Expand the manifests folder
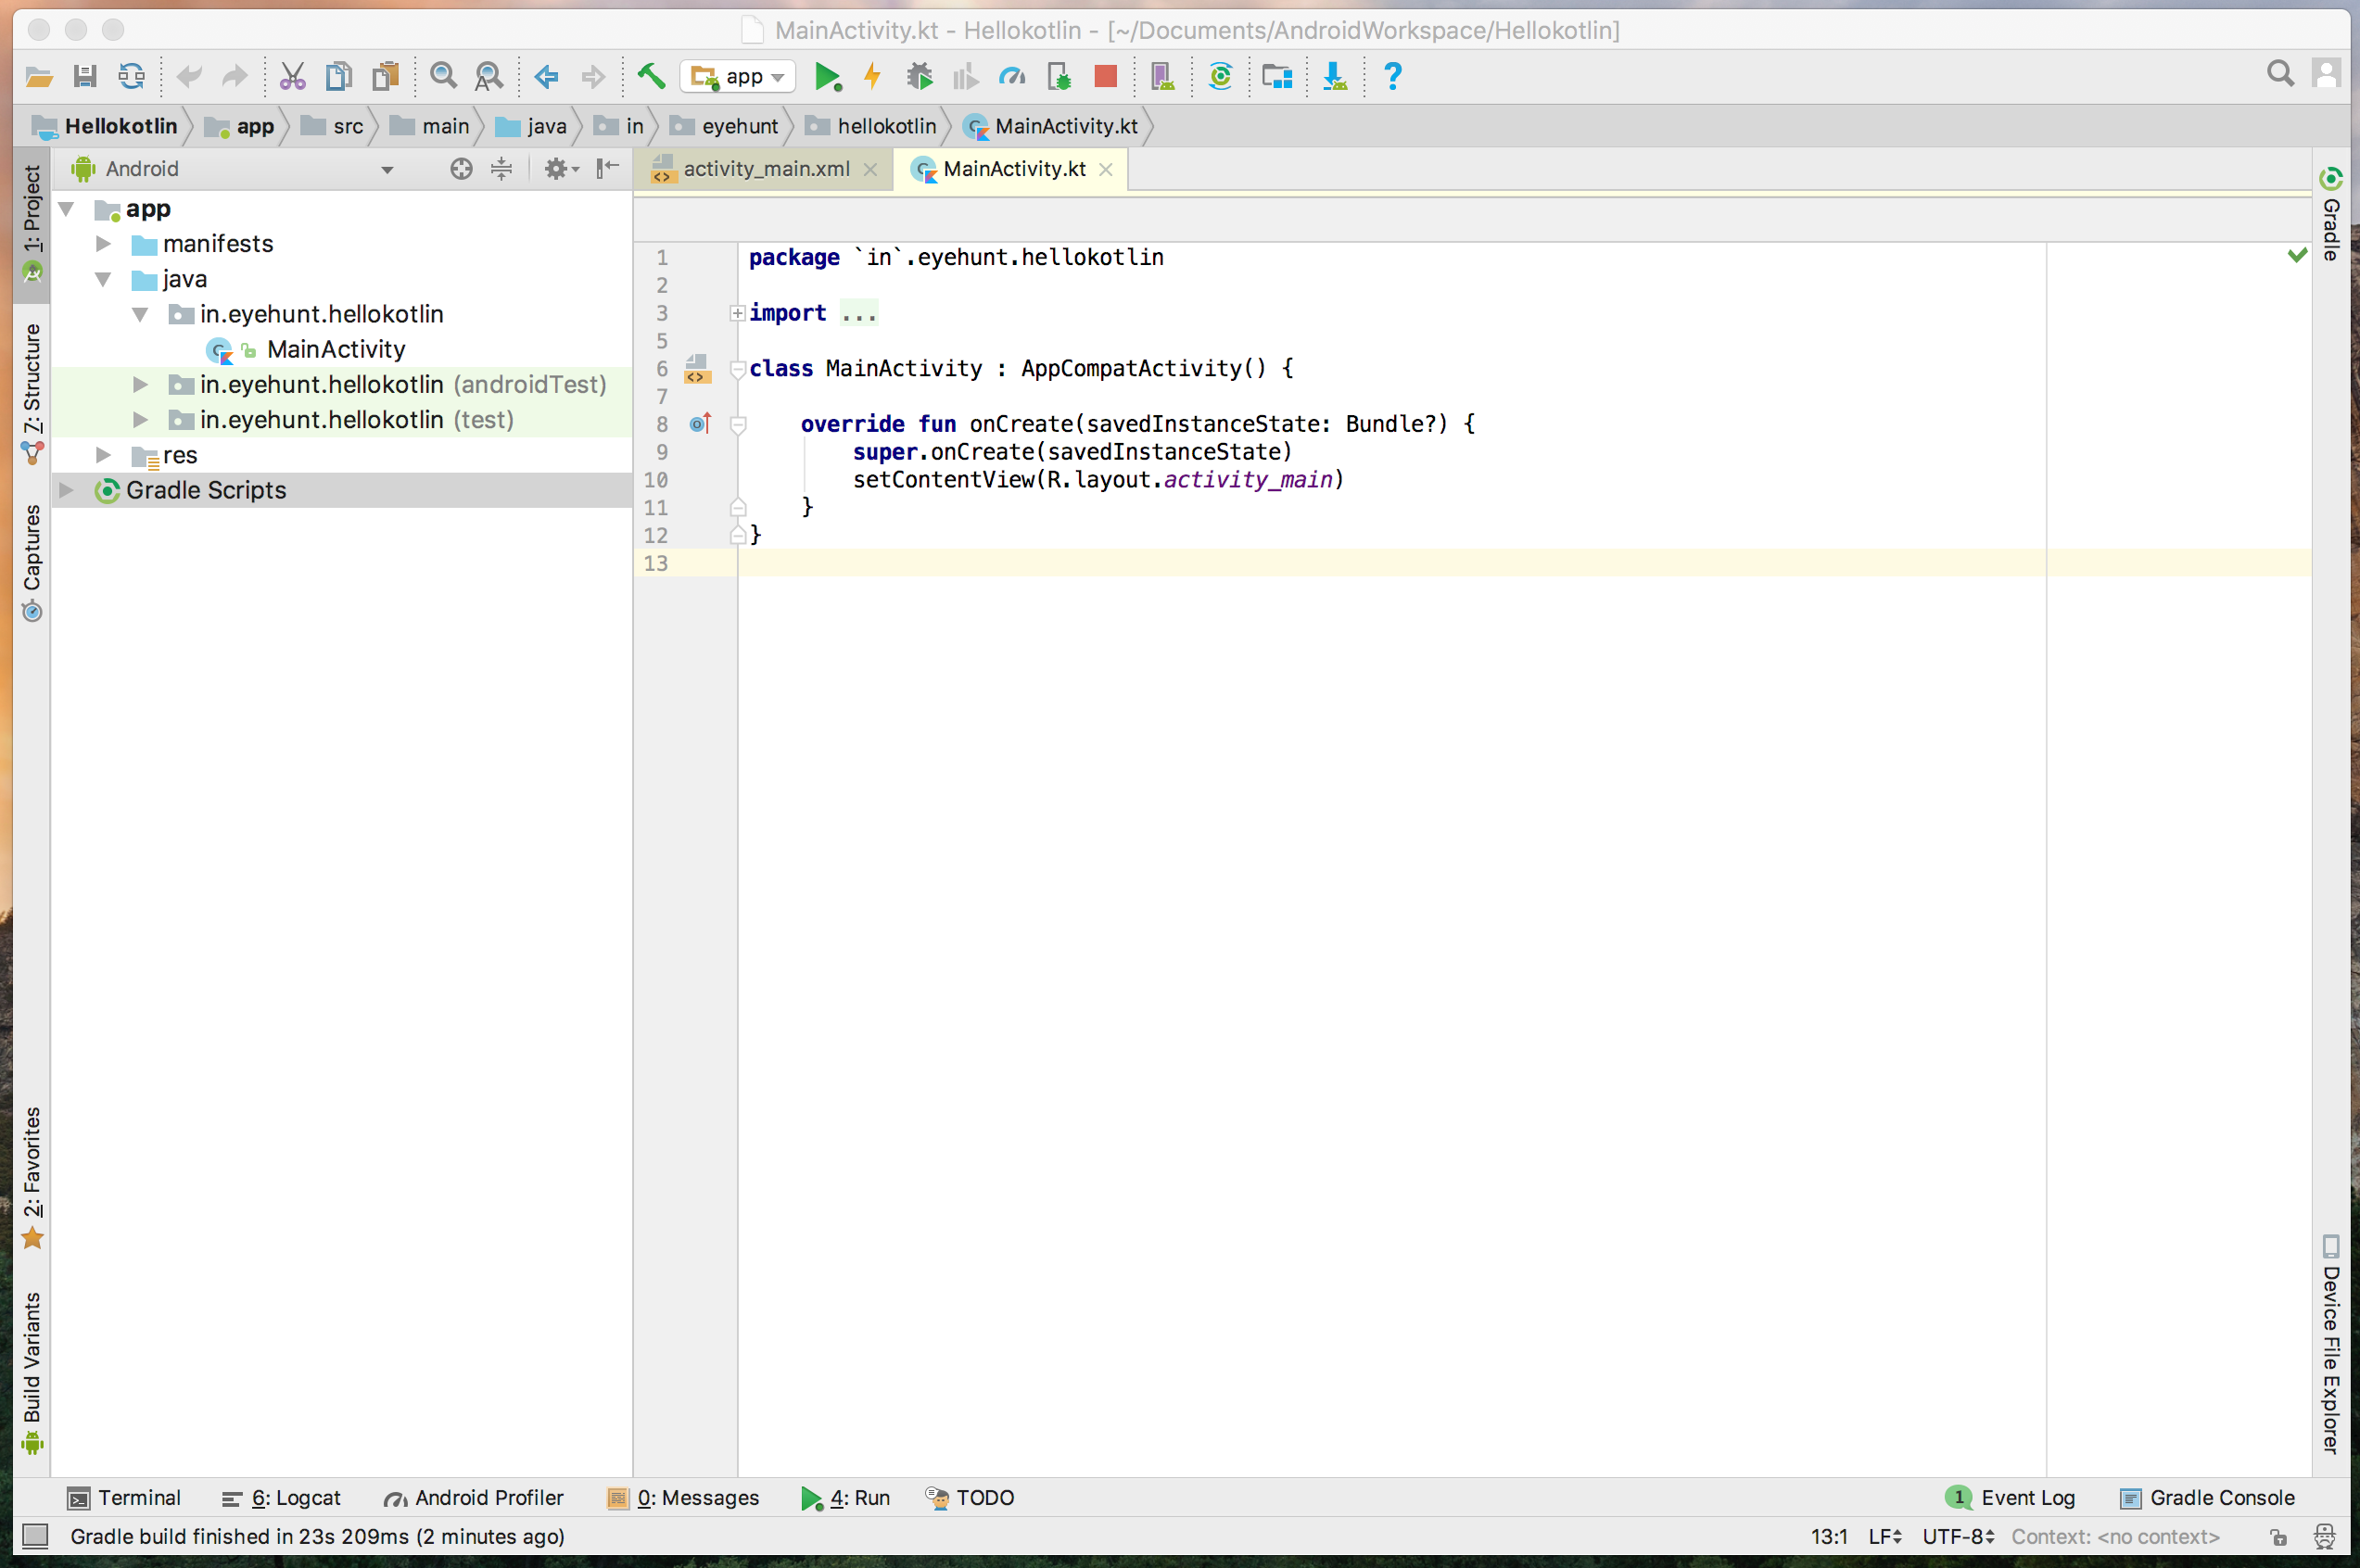 point(103,243)
